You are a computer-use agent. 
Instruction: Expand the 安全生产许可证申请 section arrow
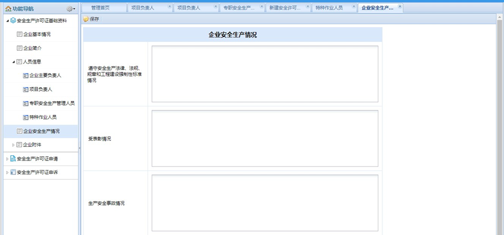tap(7, 159)
